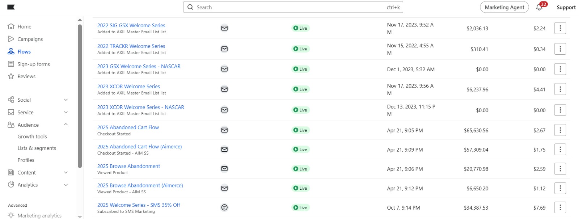Click the Klaviyo flag logo
579x219 pixels.
coord(11,7)
